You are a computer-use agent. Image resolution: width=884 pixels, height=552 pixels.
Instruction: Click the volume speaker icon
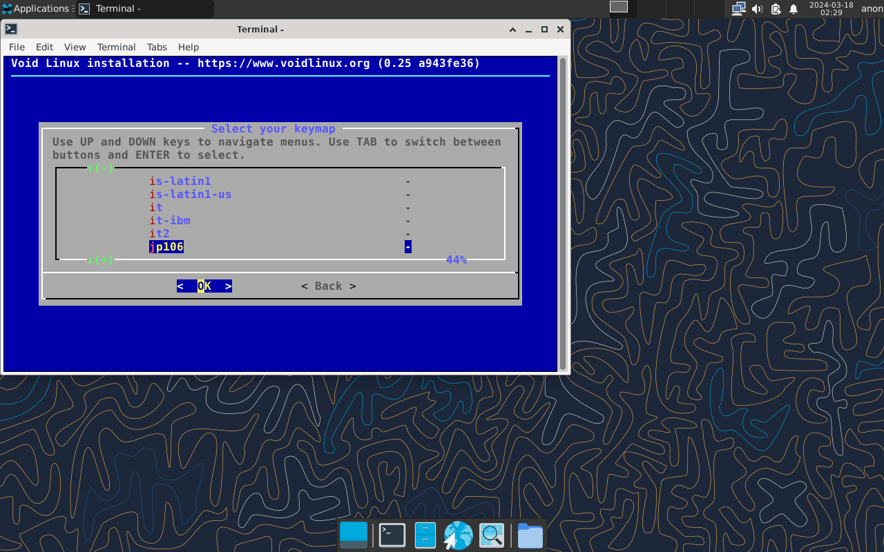point(757,9)
